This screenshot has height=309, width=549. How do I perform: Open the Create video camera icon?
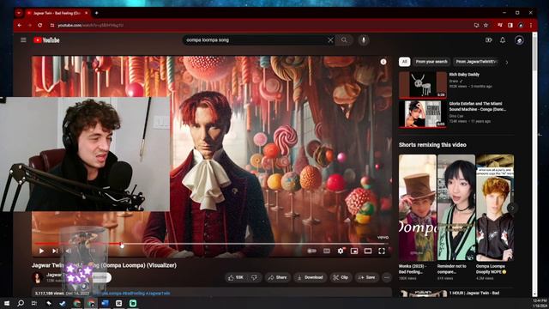[x=489, y=40]
